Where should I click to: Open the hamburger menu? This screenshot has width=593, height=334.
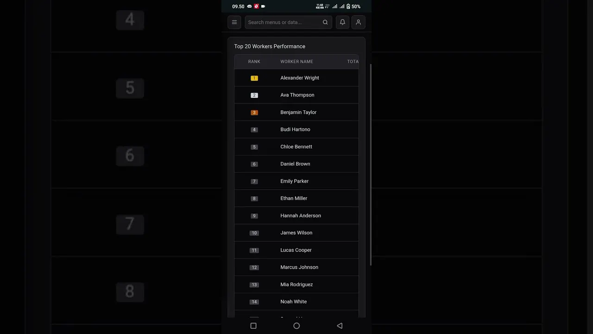234,22
